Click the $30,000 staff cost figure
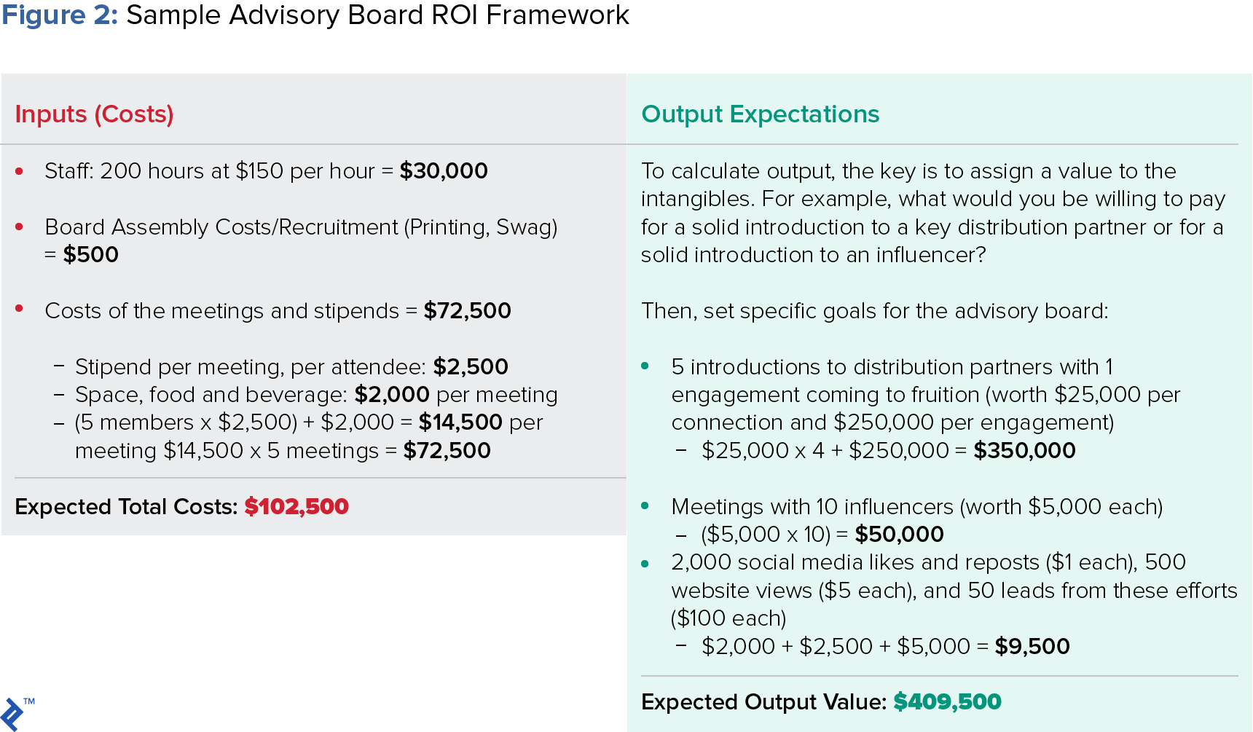Screen dimensions: 1253x732 tap(444, 171)
